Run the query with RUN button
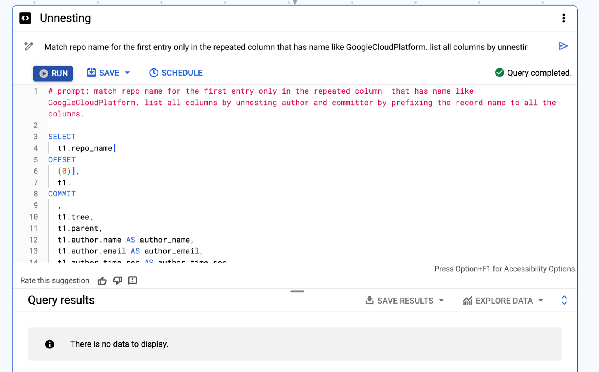The height and width of the screenshot is (372, 599). [53, 73]
